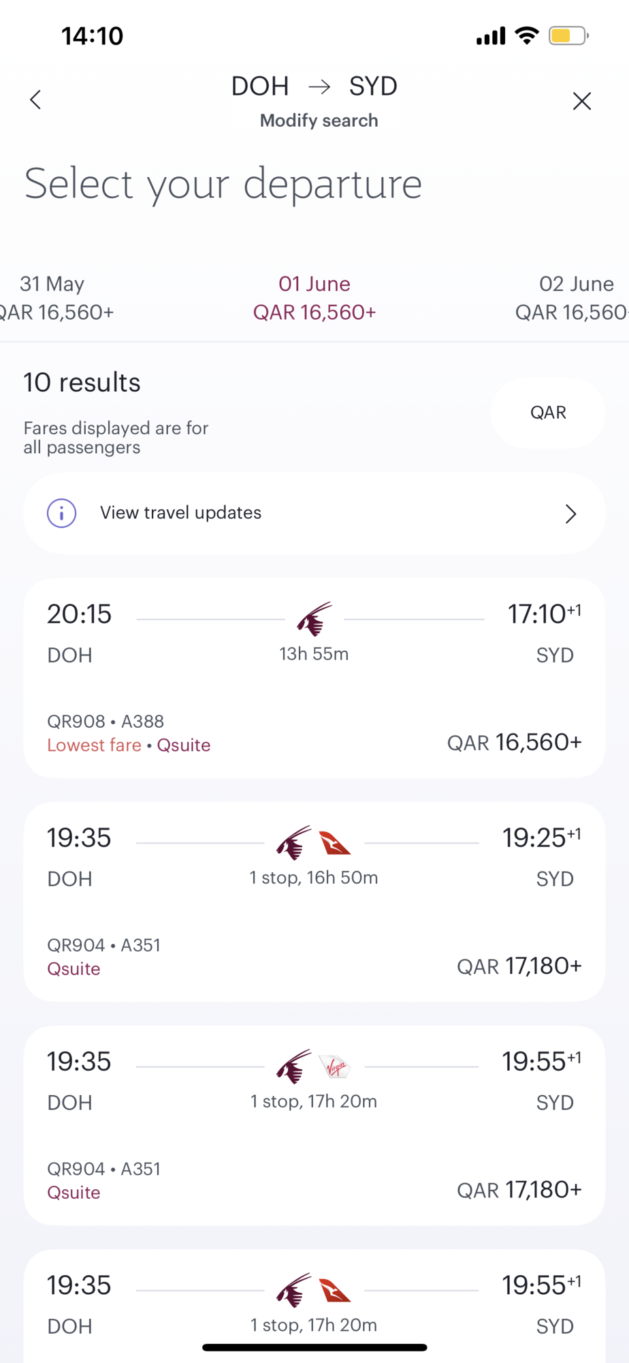
Task: Tap the Lowest fare label on QR908
Action: pos(94,745)
